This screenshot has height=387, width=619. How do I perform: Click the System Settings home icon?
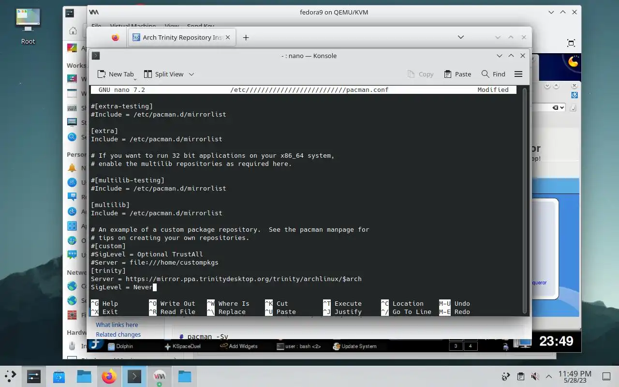click(73, 31)
